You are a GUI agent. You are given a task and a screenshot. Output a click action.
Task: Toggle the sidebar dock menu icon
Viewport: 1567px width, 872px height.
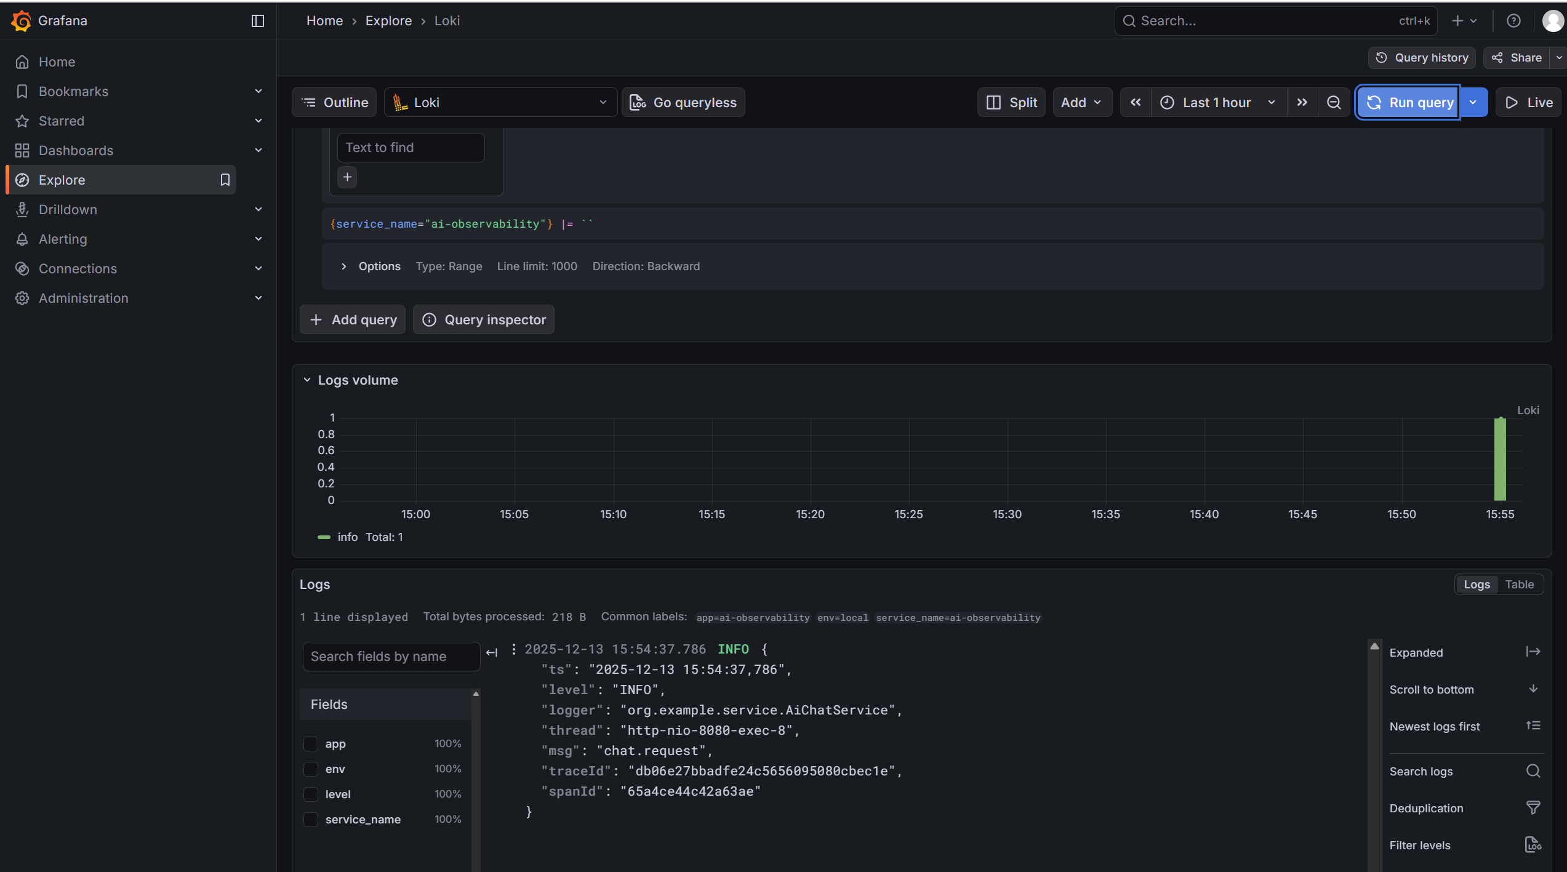tap(258, 21)
